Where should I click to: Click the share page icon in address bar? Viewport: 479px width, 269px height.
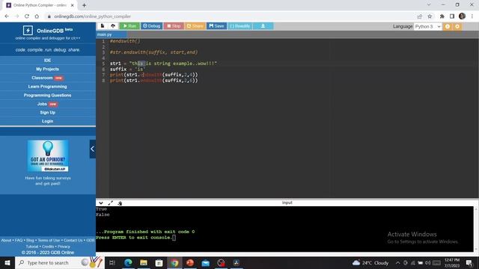click(x=420, y=16)
